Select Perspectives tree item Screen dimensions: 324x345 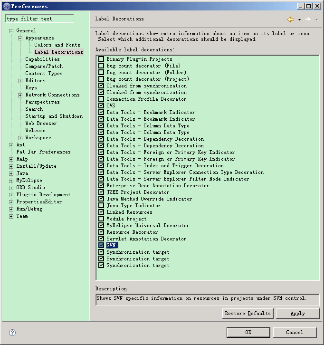pos(42,102)
